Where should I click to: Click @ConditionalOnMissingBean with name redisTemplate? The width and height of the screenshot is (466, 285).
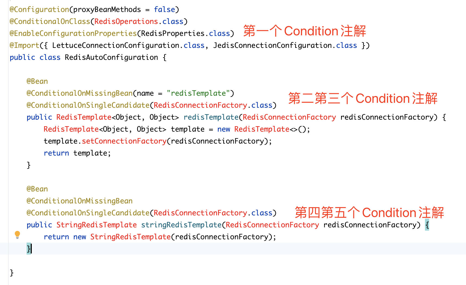tap(79, 93)
